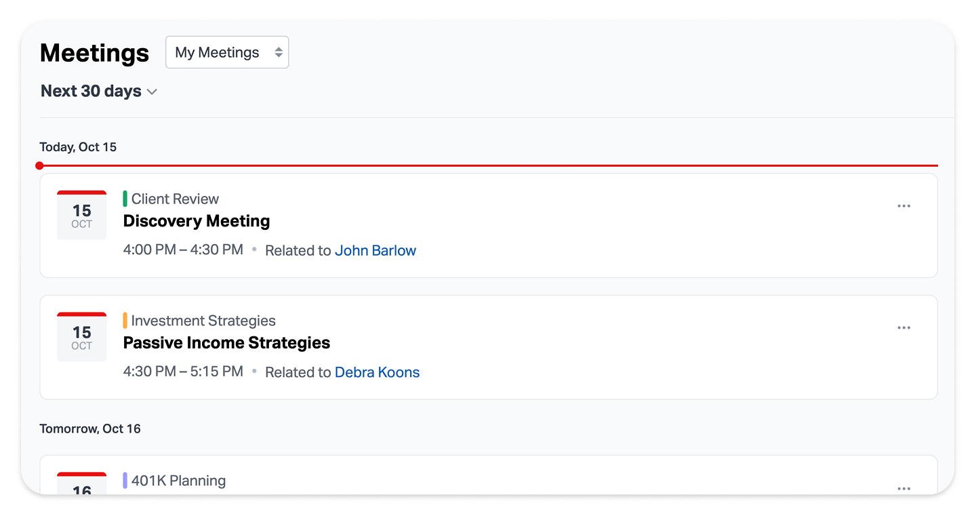Click the Oct 16 calendar icon for 401K Planning
976x516 pixels.
coord(81,484)
